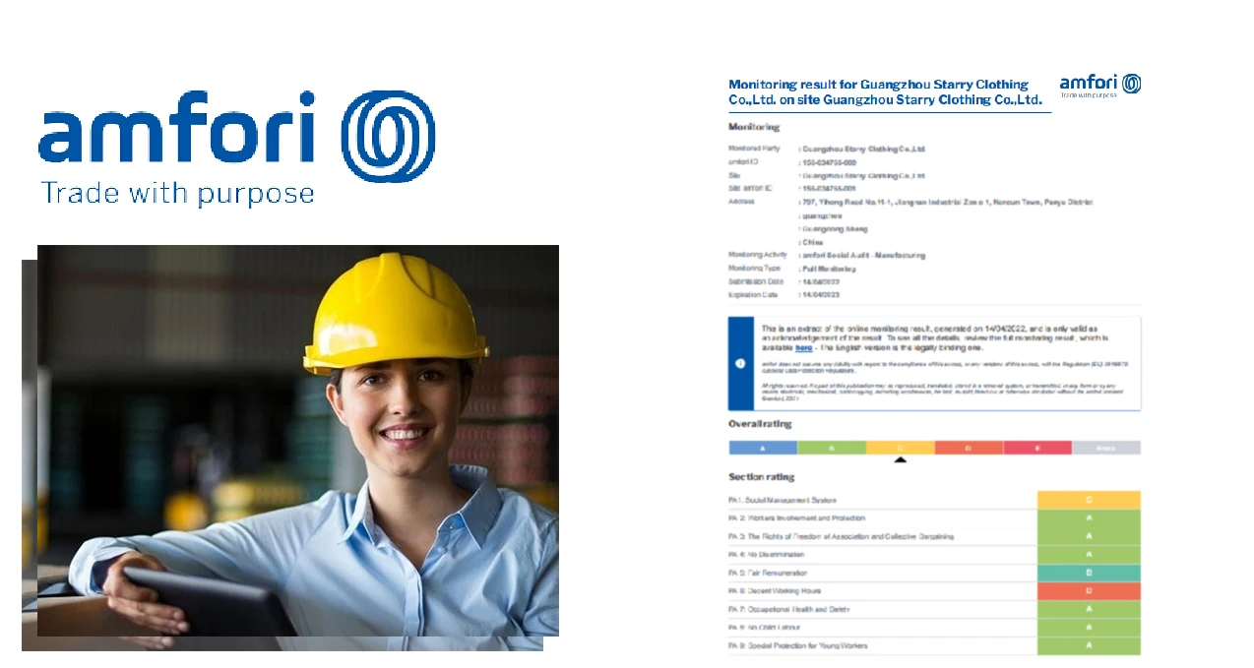Viewport: 1254px width, 668px height.
Task: Click the large amfori logo on the left
Action: pos(236,148)
